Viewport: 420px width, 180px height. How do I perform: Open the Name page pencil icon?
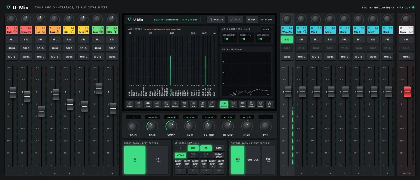click(211, 104)
